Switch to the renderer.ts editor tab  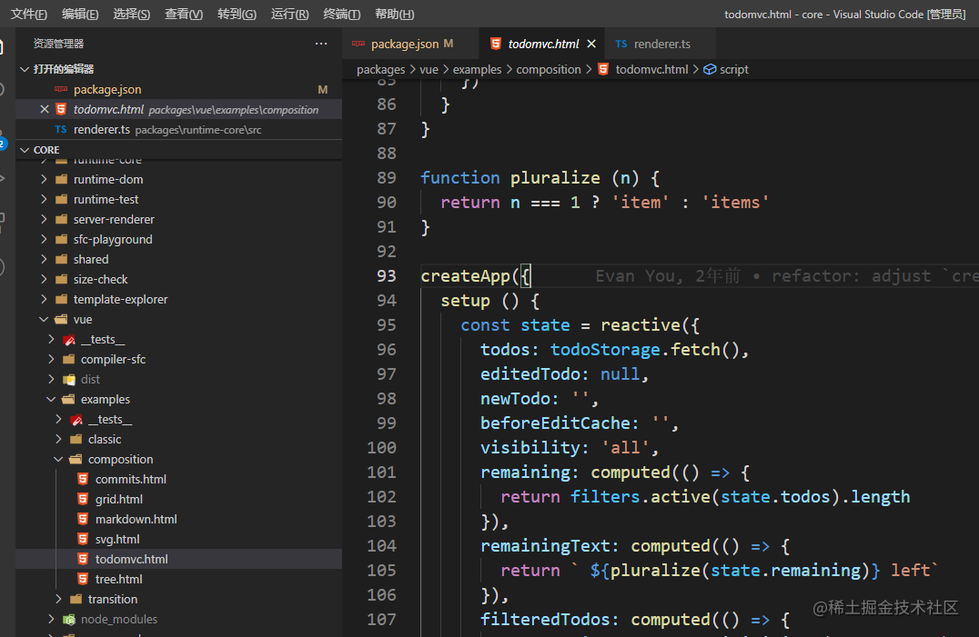point(661,44)
